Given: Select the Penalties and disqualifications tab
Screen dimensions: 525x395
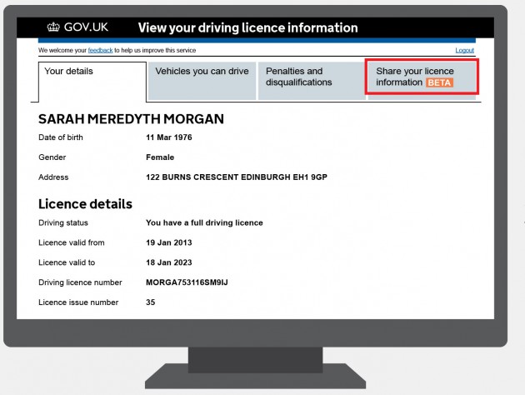Looking at the screenshot, I should 298,77.
